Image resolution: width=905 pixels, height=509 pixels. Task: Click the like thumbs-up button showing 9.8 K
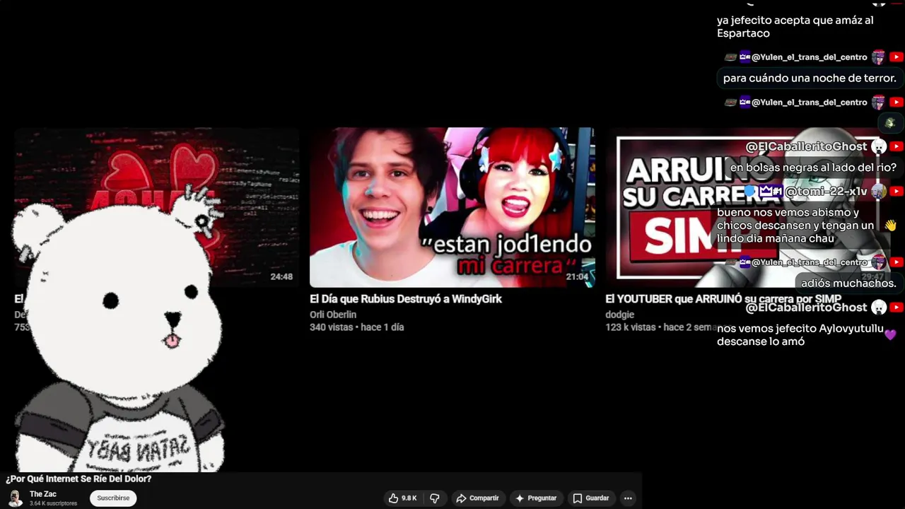coord(402,498)
